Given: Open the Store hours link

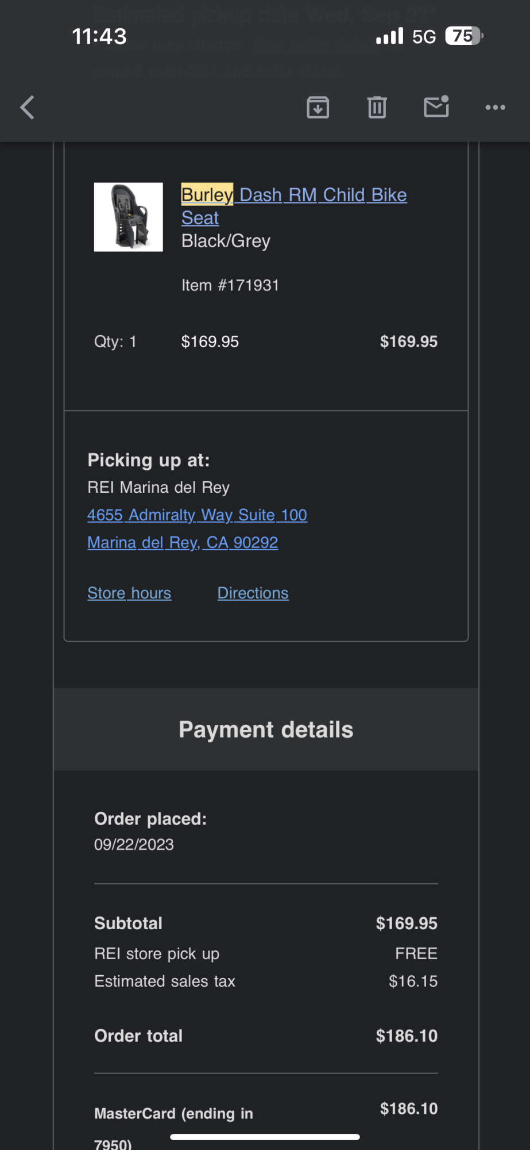Looking at the screenshot, I should click(x=129, y=593).
